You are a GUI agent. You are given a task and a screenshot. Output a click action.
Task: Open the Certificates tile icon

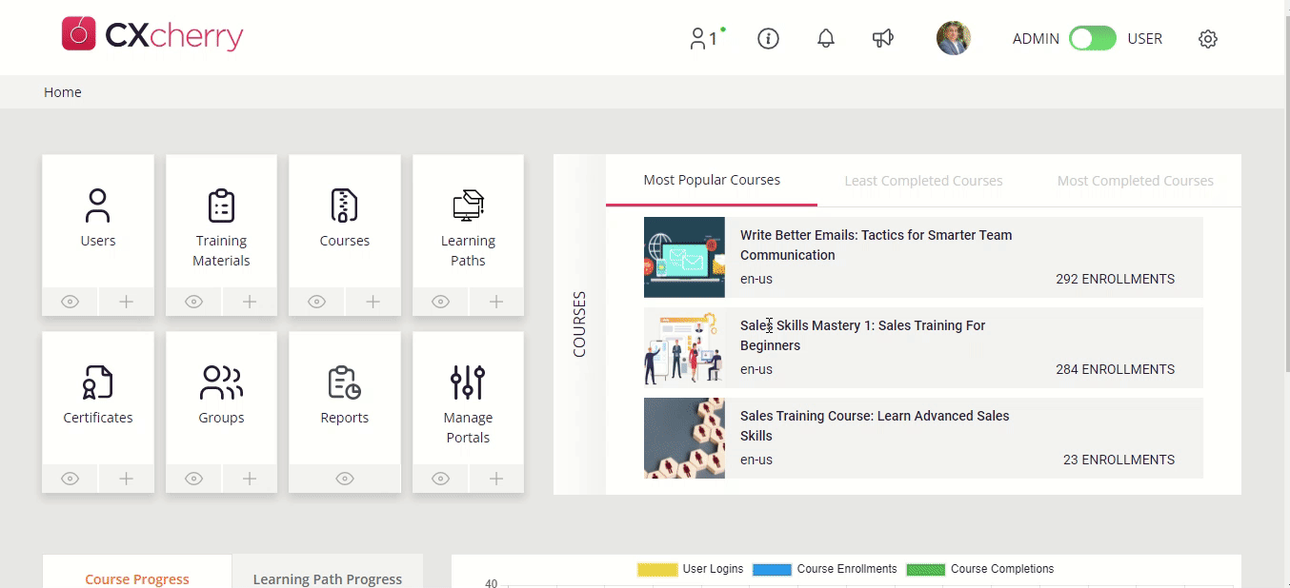(x=97, y=382)
